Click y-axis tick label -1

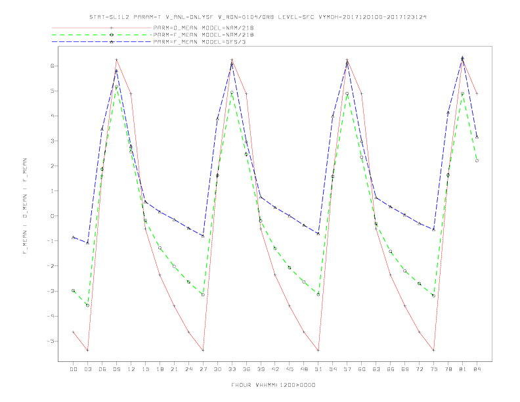click(51, 241)
